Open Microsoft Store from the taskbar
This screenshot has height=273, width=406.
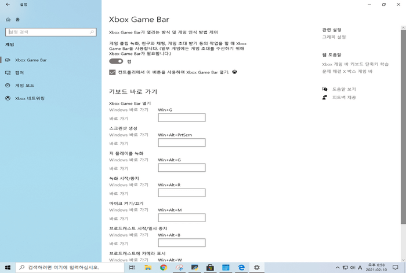click(210, 268)
